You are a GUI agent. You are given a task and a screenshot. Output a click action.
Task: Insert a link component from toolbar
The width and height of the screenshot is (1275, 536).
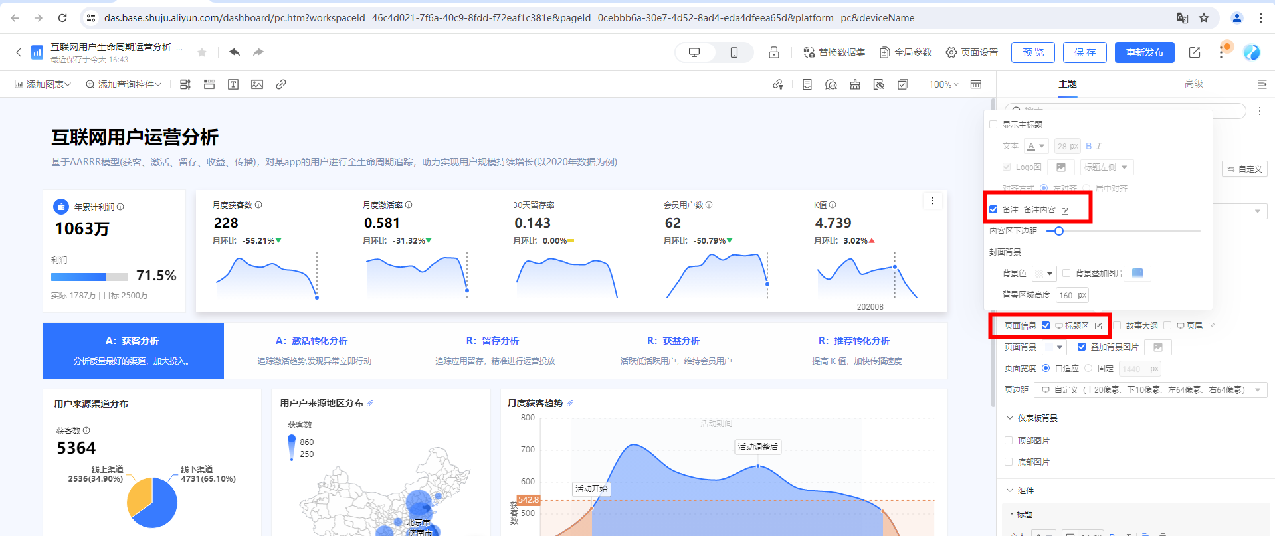[x=281, y=84]
